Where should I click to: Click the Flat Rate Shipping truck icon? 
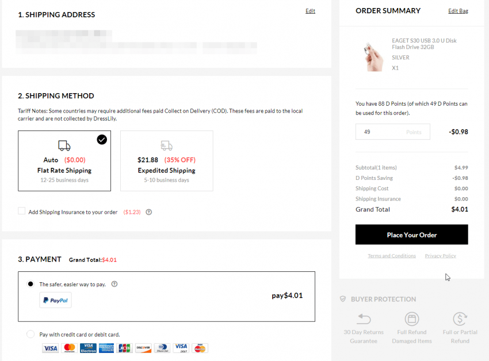coord(64,145)
